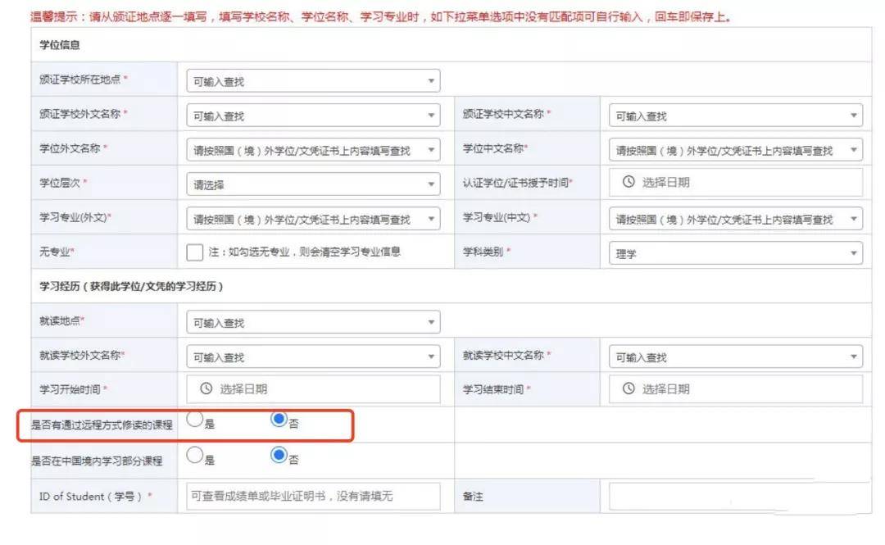Open the 学位层次 请选择 dropdown
Screen dimensions: 885x545
pos(313,184)
